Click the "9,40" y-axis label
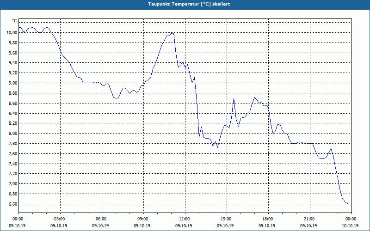Viewport: 370px width, 231px height. click(x=13, y=63)
